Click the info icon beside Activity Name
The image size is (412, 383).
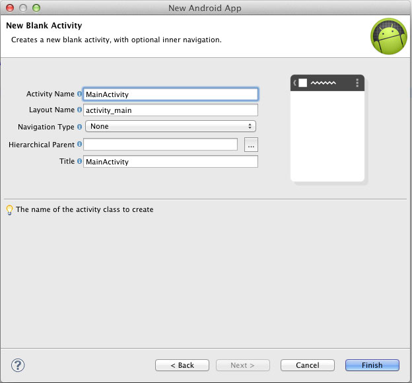click(x=79, y=94)
